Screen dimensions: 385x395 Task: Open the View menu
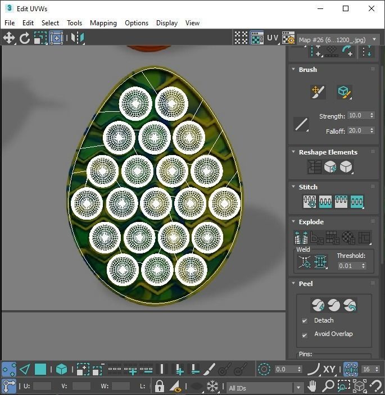192,23
